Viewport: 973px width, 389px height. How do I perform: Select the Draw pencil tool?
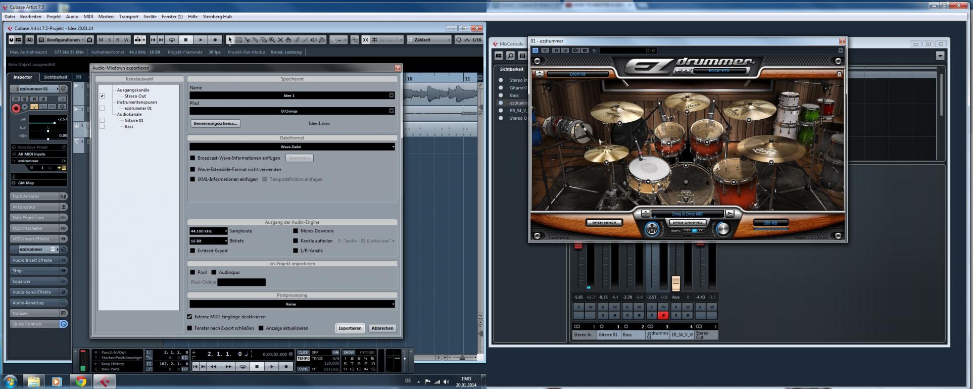coord(297,40)
